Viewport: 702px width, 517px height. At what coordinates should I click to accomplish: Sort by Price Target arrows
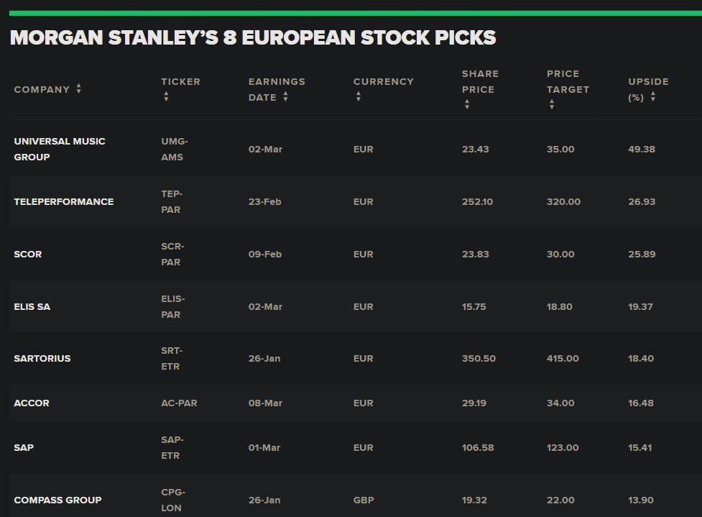pyautogui.click(x=551, y=105)
